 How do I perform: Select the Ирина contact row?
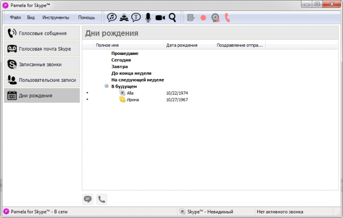[x=210, y=100]
